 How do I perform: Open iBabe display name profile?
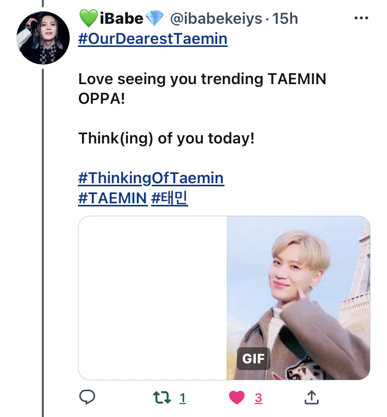coord(122,19)
